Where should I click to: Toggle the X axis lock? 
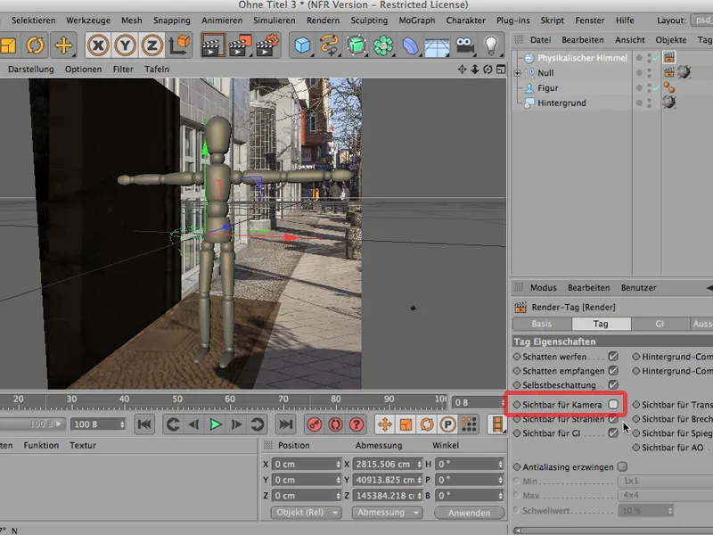coord(98,45)
